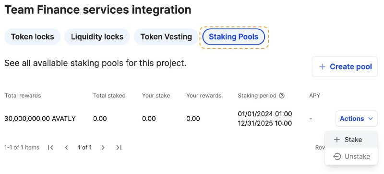Go to first page pagination icon
The width and height of the screenshot is (384, 174).
click(x=51, y=147)
